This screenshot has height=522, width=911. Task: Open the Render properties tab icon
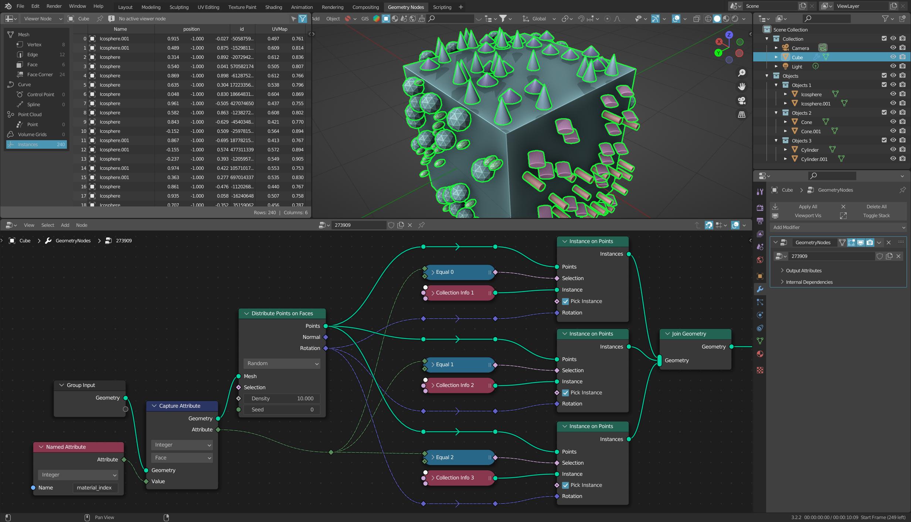tap(760, 208)
